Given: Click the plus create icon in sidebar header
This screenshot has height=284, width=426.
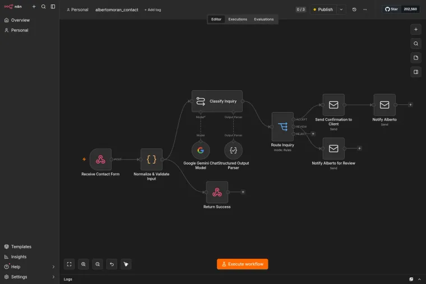Looking at the screenshot, I should click(34, 7).
